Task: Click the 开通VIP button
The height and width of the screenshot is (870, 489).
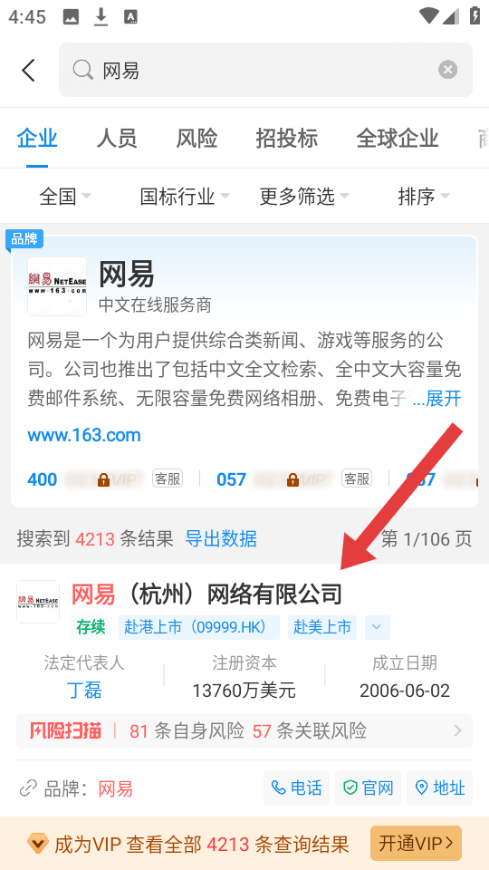Action: click(x=416, y=844)
